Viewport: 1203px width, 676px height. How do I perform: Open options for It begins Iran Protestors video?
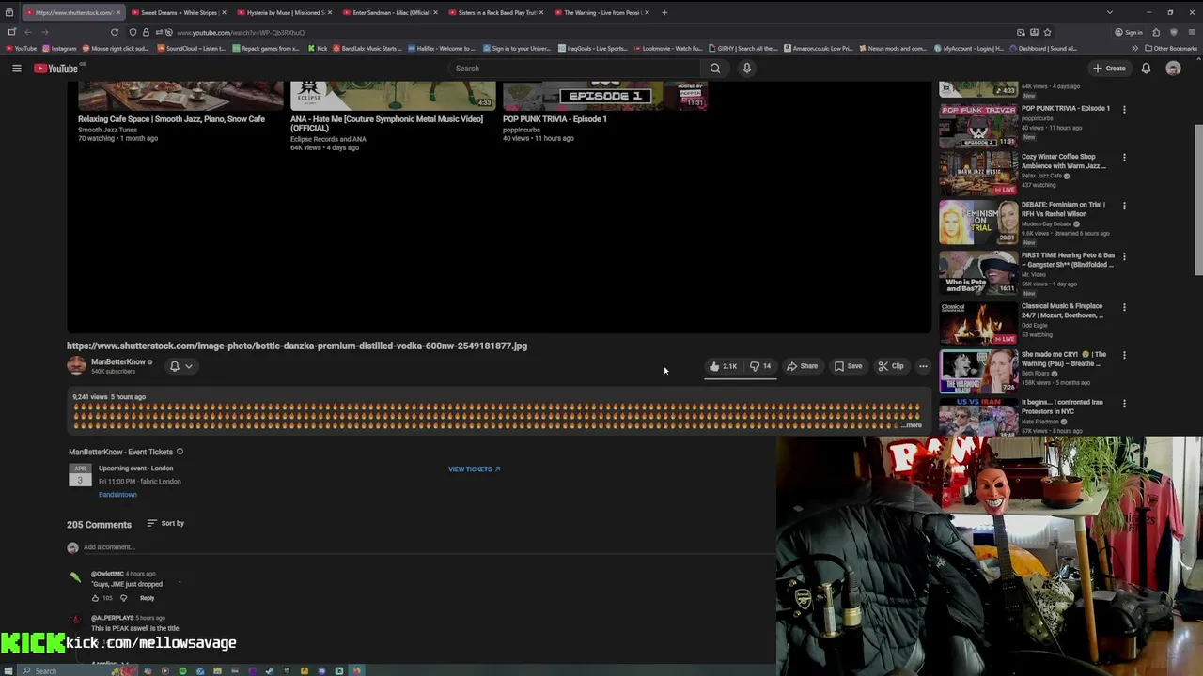[x=1124, y=403]
